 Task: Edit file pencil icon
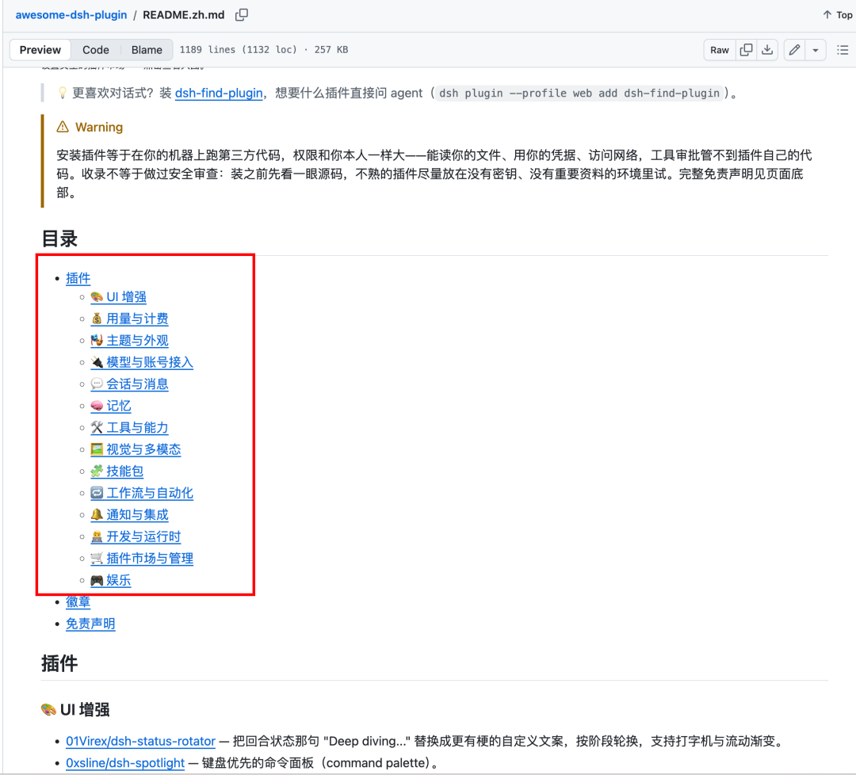(x=794, y=50)
